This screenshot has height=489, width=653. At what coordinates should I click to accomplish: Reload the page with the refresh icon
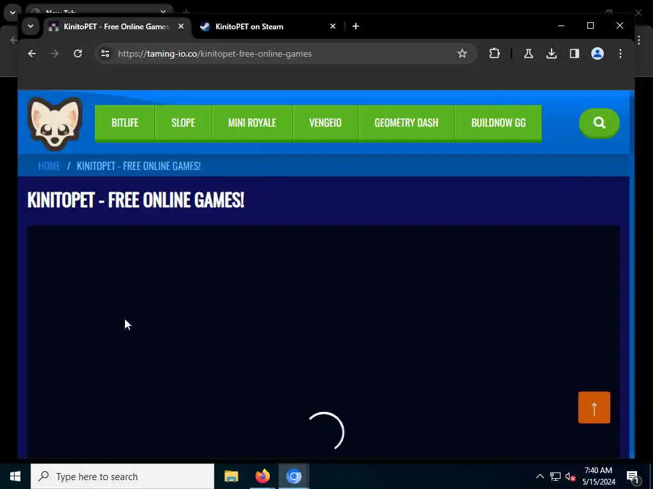[x=77, y=53]
